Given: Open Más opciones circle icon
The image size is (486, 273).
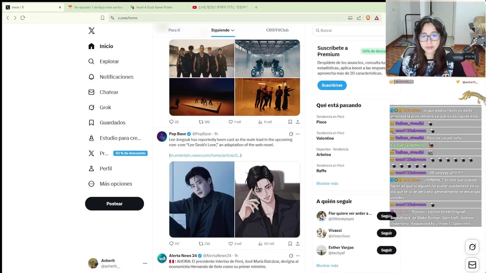Looking at the screenshot, I should pos(91,184).
